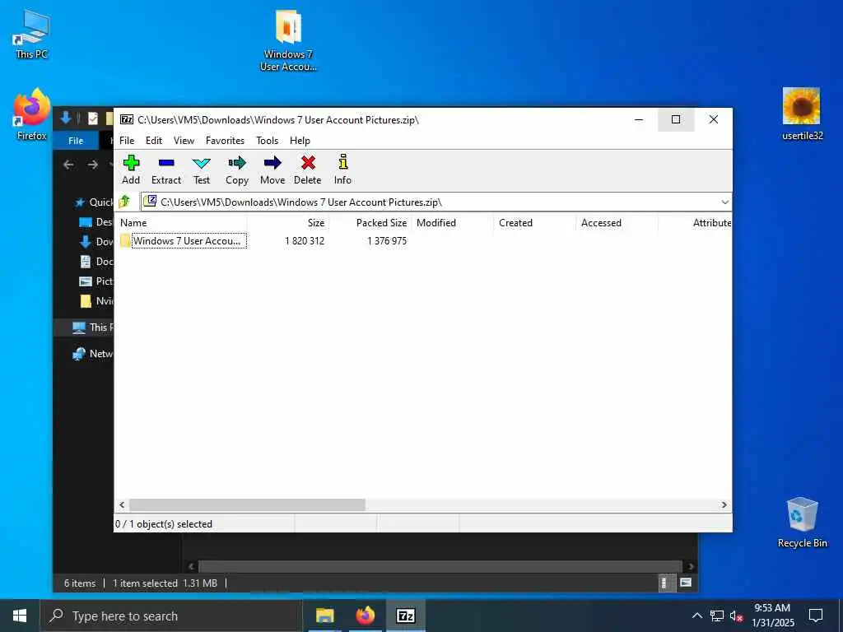Screen dimensions: 843x632
Task: Click the Forward arrow in File Explorer
Action: [x=92, y=165]
